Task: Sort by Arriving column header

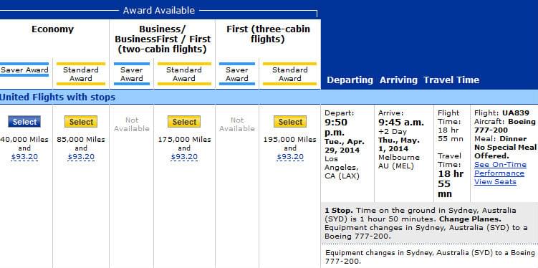Action: tap(398, 80)
